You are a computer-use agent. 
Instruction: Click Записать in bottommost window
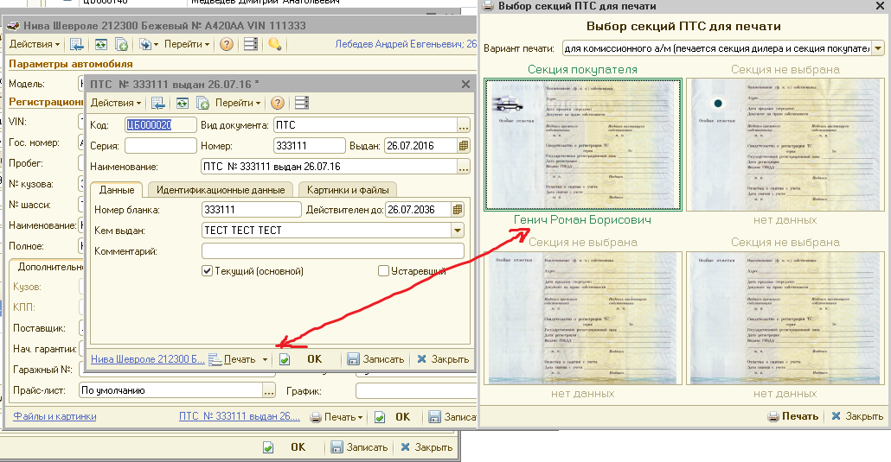359,447
